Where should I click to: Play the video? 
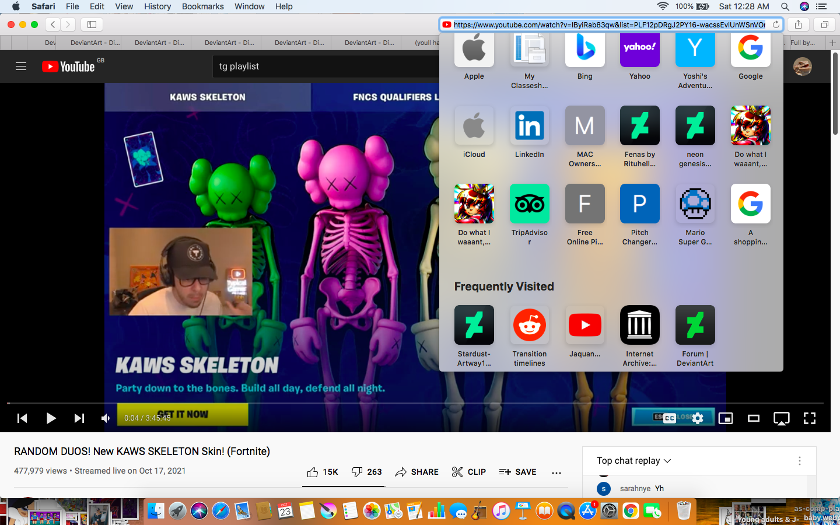pos(51,418)
